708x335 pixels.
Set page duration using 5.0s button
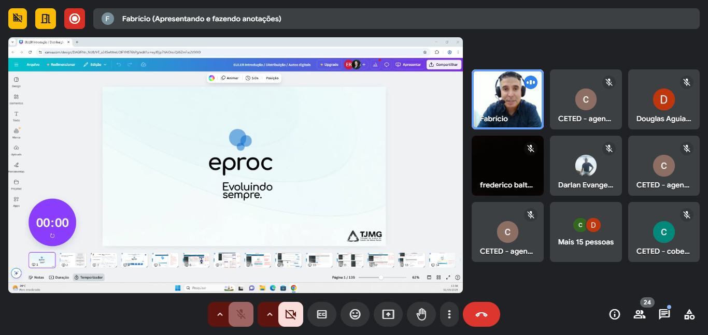(x=252, y=78)
